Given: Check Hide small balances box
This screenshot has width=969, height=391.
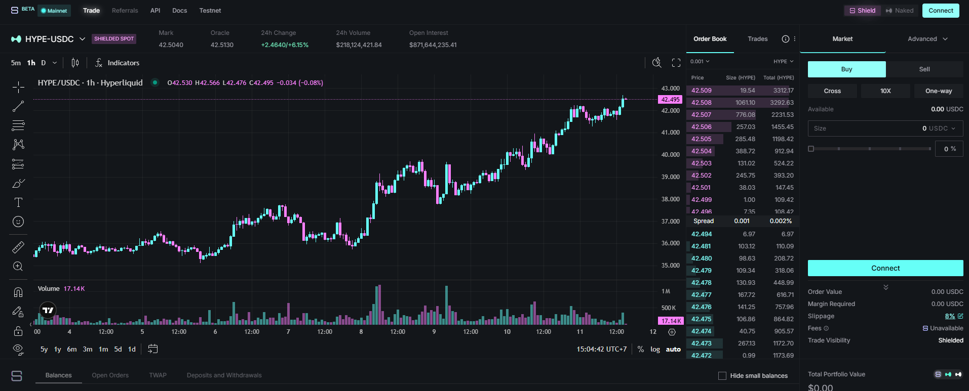Looking at the screenshot, I should pyautogui.click(x=722, y=376).
